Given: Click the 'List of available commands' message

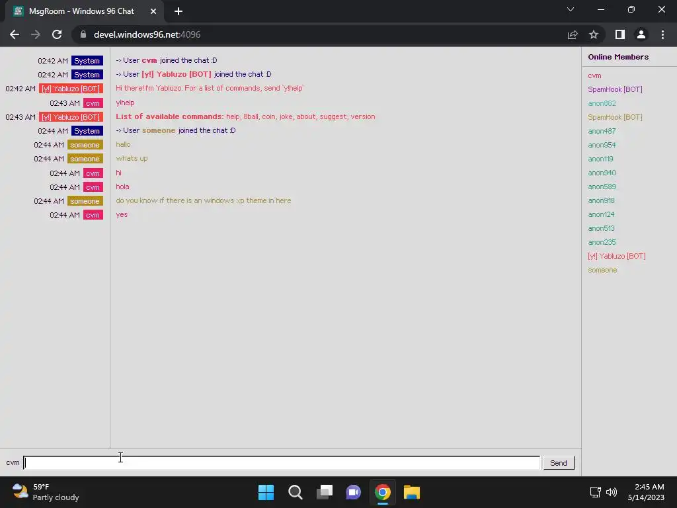Looking at the screenshot, I should tap(245, 116).
